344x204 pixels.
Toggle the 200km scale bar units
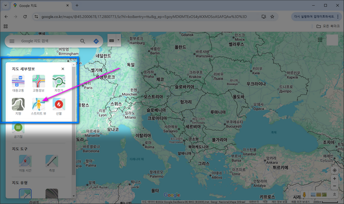pyautogui.click(x=325, y=202)
